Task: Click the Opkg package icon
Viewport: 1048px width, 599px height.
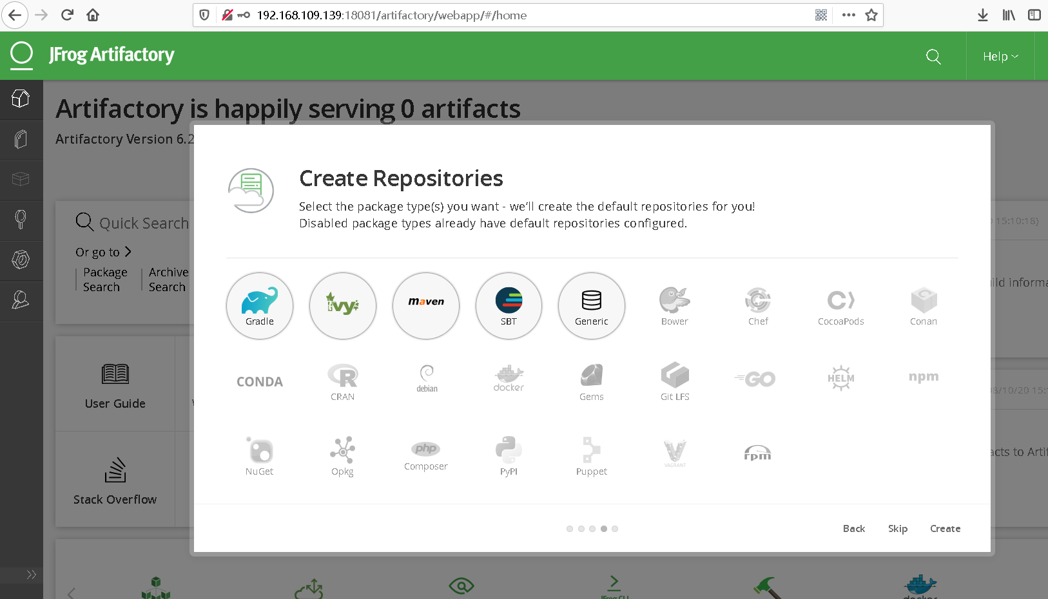Action: 342,457
